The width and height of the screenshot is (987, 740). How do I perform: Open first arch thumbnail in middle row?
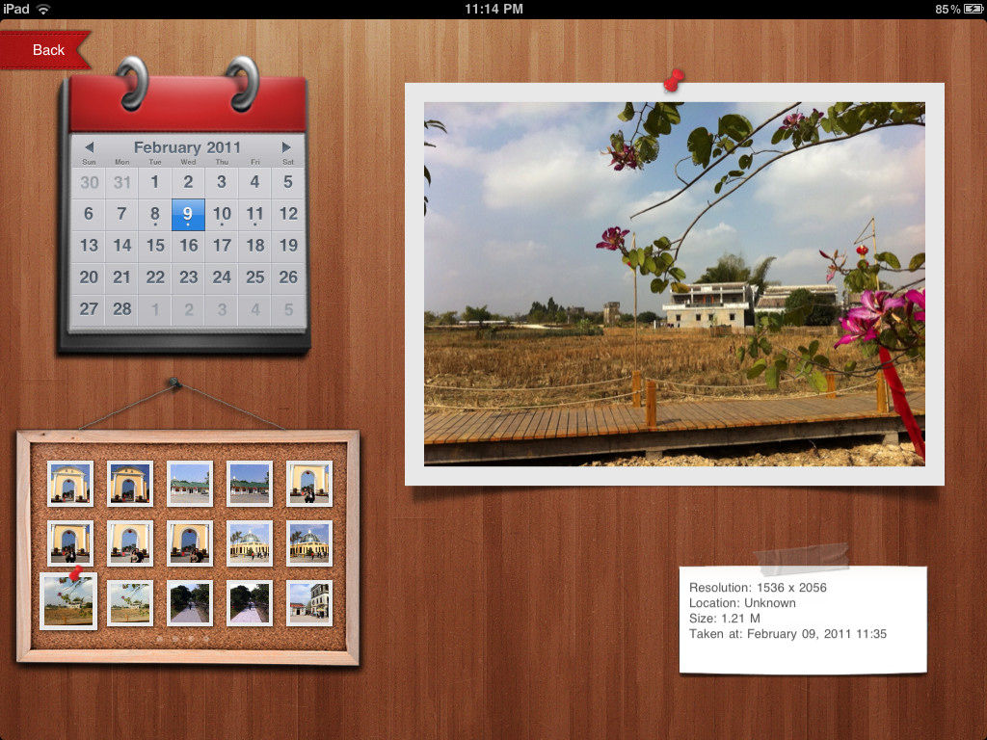tap(69, 543)
